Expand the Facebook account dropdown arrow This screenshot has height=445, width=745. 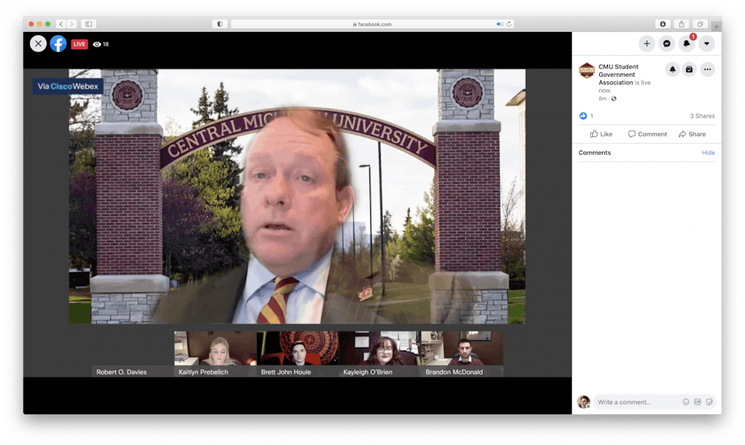coord(706,44)
